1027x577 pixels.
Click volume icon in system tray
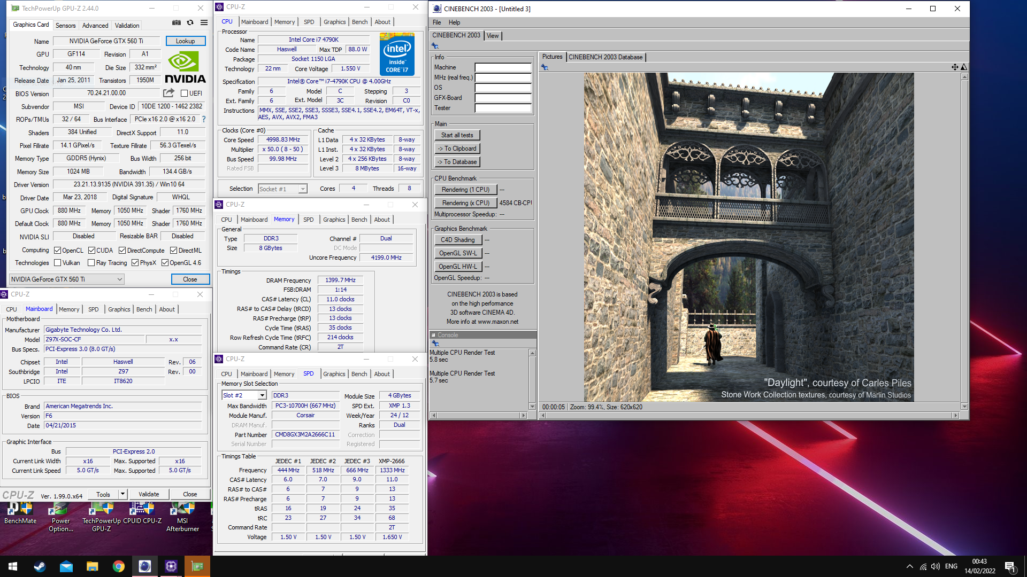pyautogui.click(x=936, y=567)
